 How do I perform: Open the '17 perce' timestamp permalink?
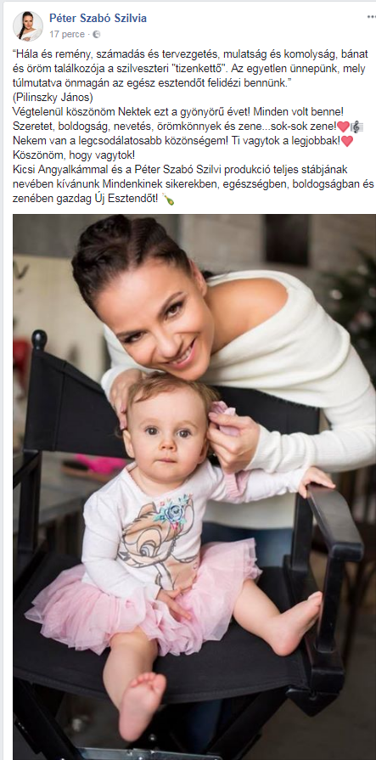tap(67, 35)
